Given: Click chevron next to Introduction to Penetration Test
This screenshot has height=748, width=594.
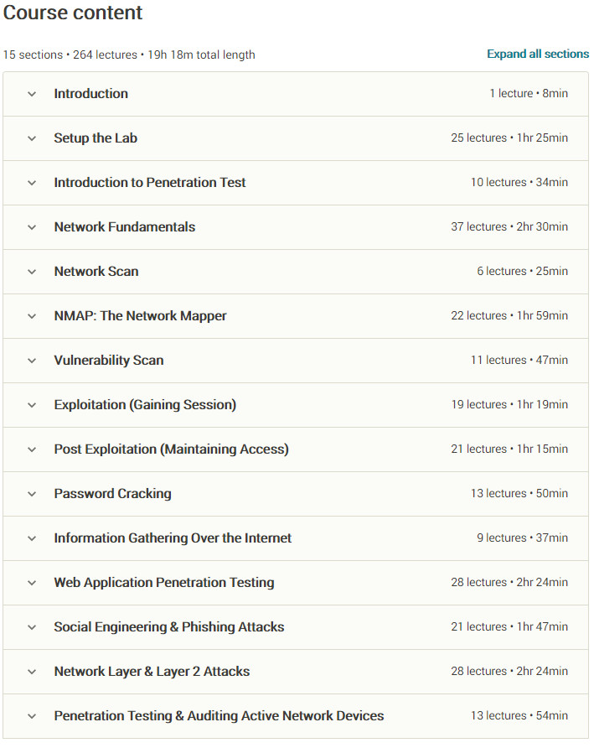Looking at the screenshot, I should pos(32,183).
